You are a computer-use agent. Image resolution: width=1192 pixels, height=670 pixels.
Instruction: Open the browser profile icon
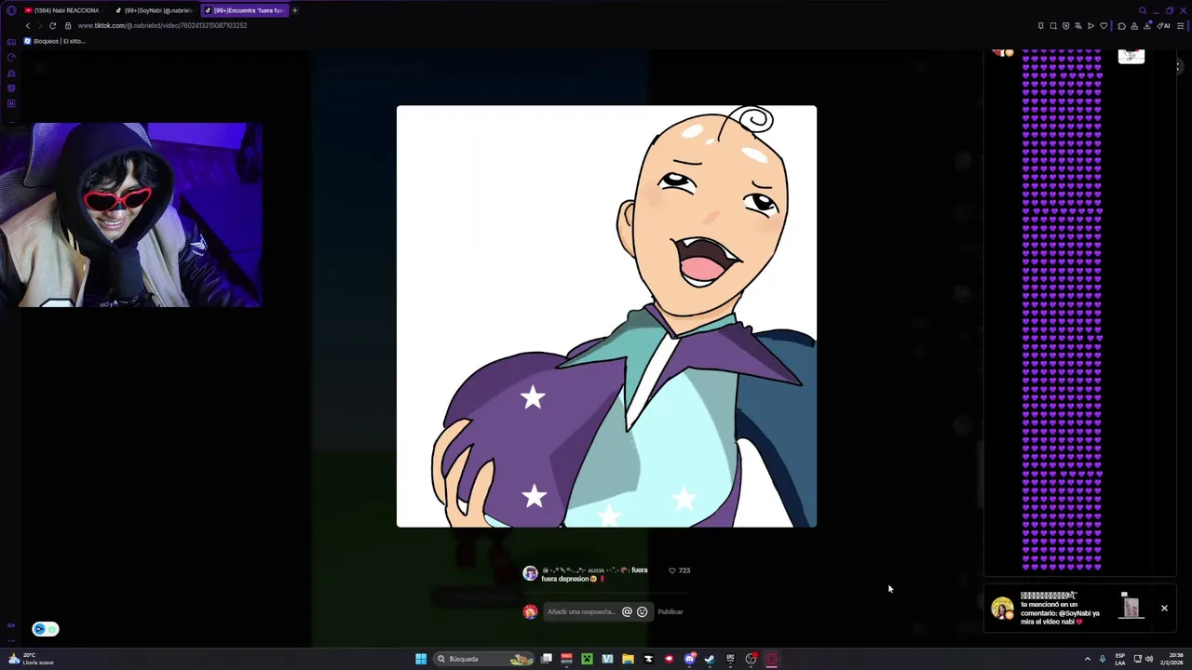click(1134, 25)
